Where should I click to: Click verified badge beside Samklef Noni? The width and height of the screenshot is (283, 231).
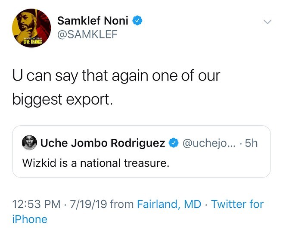pyautogui.click(x=138, y=20)
